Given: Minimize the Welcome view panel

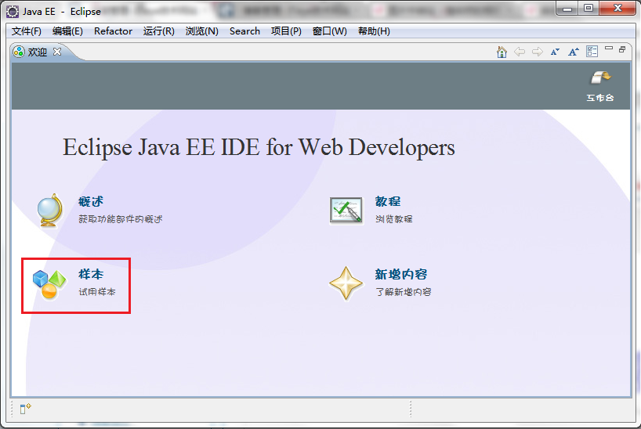Looking at the screenshot, I should tap(609, 49).
